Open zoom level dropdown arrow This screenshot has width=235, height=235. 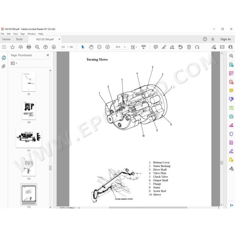pyautogui.click(x=125, y=47)
